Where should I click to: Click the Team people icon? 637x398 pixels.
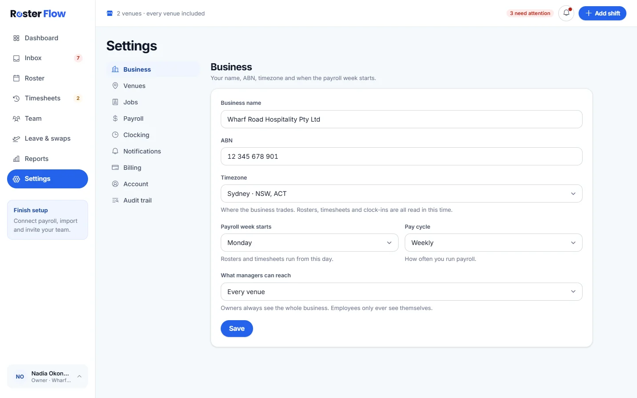coord(16,119)
